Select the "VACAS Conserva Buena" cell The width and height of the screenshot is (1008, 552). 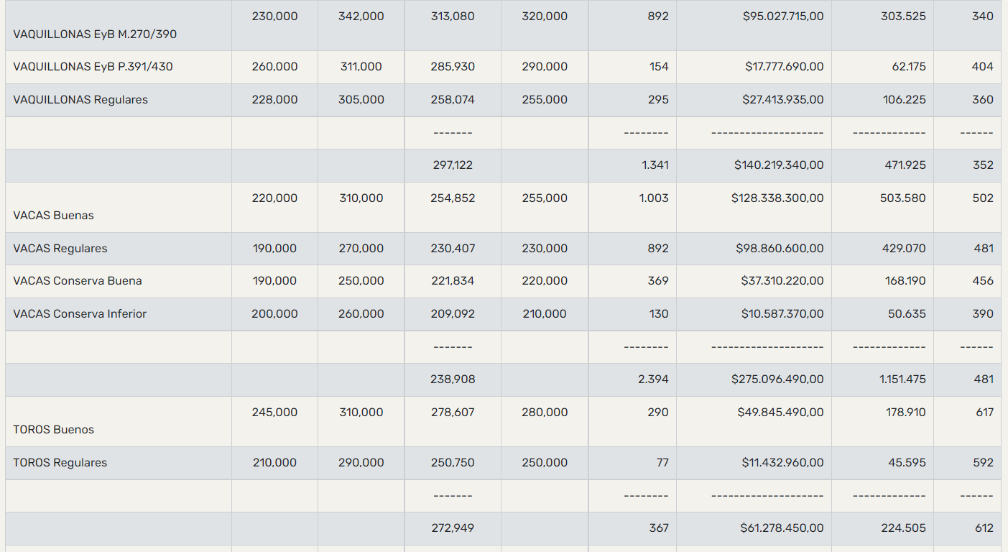78,281
